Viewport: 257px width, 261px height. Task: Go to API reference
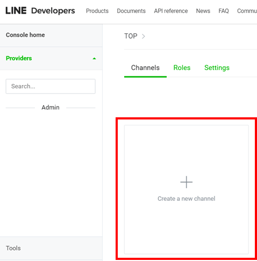(x=171, y=11)
